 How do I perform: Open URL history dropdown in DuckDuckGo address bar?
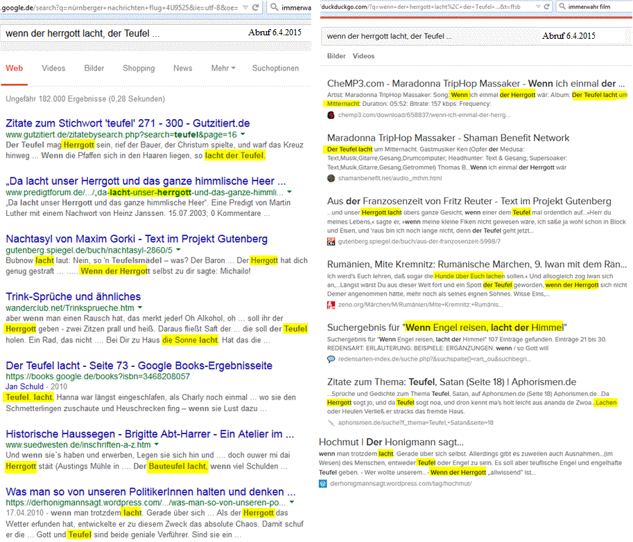[538, 7]
